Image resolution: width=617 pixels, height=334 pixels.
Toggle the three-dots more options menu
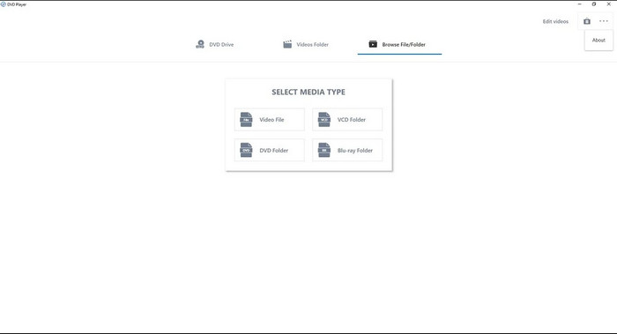pos(604,21)
